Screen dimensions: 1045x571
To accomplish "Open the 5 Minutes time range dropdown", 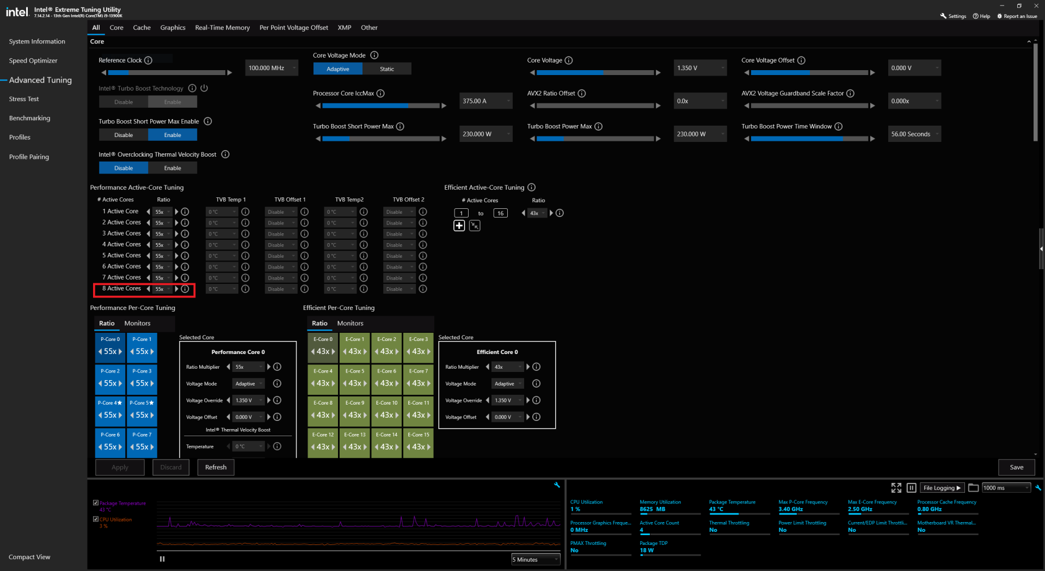I will point(536,560).
